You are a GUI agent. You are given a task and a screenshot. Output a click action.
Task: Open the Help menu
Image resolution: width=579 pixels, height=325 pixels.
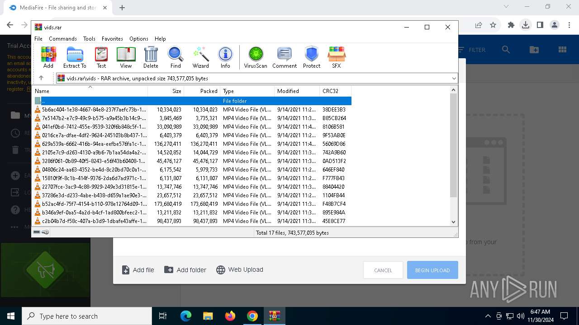point(160,39)
